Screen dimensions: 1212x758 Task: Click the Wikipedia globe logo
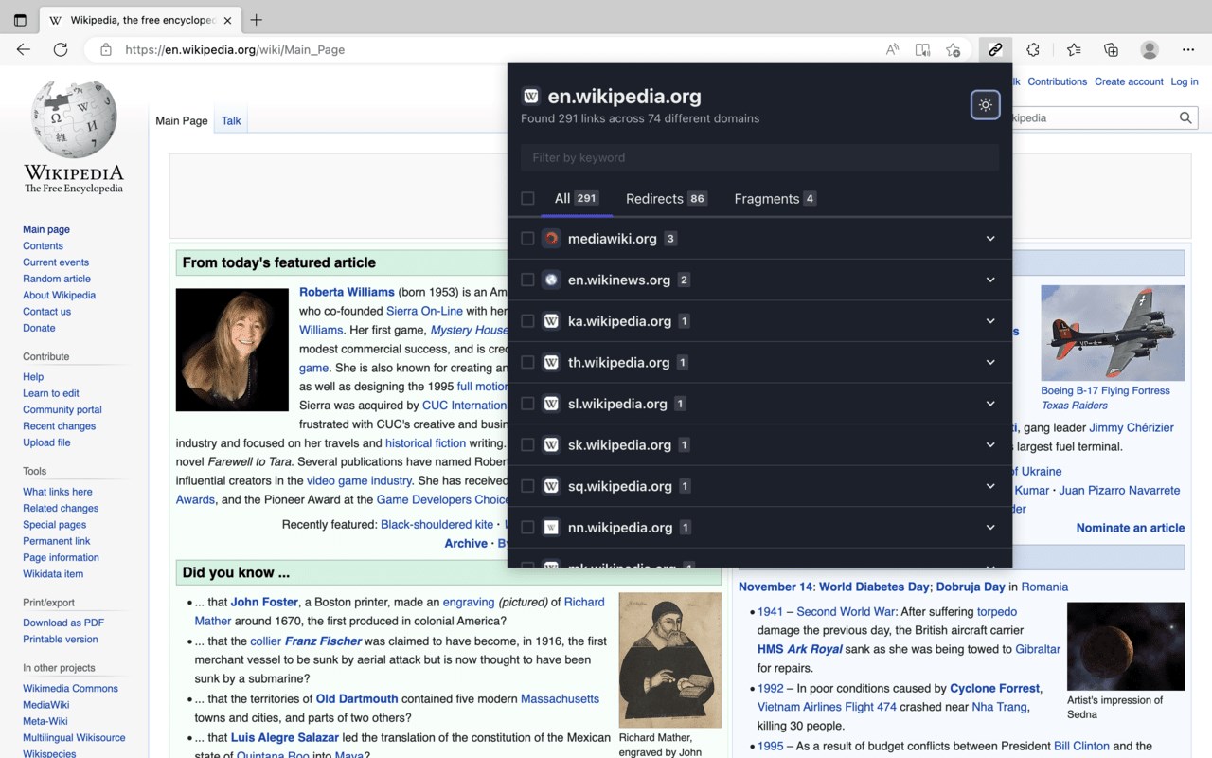click(74, 119)
